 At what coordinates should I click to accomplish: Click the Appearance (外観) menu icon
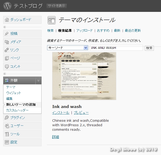(x=7, y=81)
